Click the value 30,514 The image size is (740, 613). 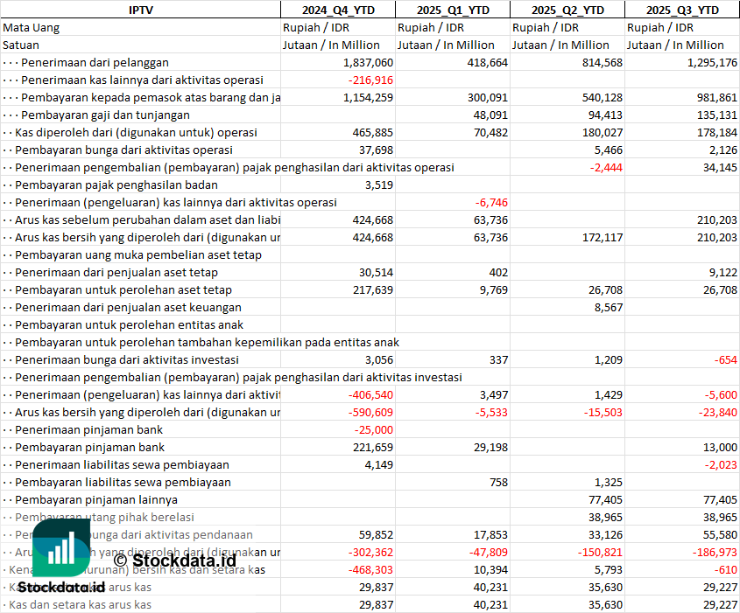pyautogui.click(x=377, y=272)
